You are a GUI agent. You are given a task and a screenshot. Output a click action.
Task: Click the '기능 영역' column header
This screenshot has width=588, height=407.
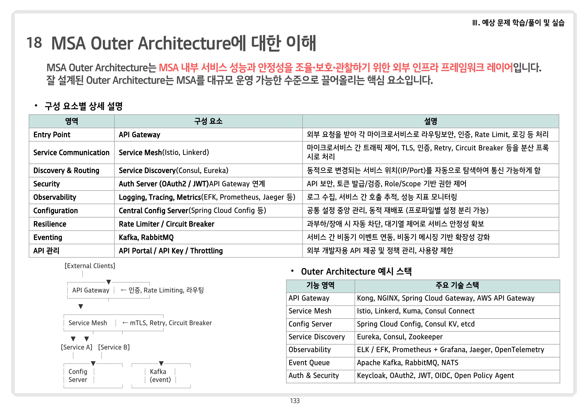click(321, 286)
